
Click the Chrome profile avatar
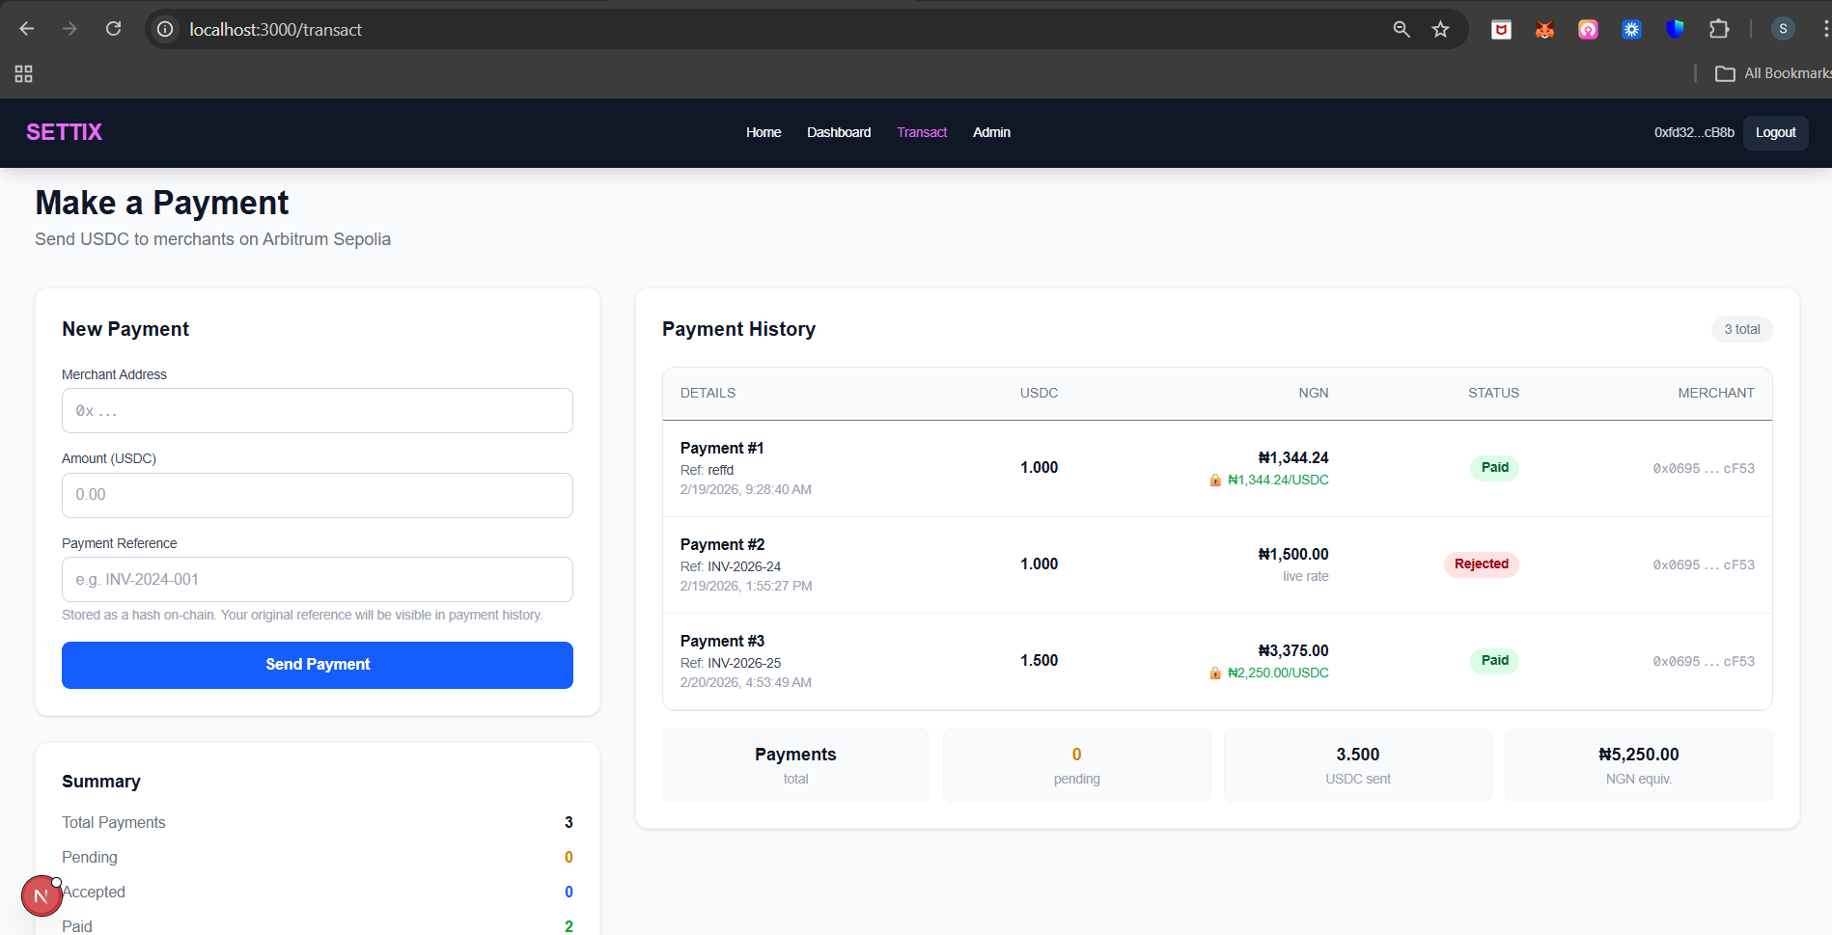coord(1782,29)
